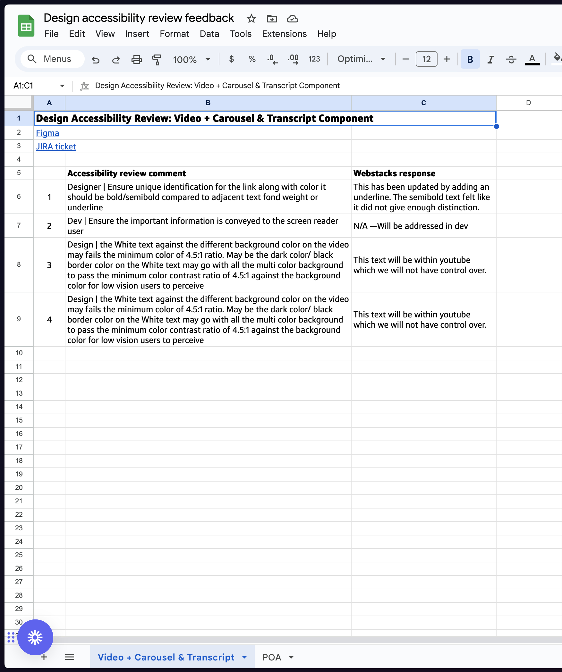Star the spreadsheet
The image size is (562, 672).
coord(251,19)
